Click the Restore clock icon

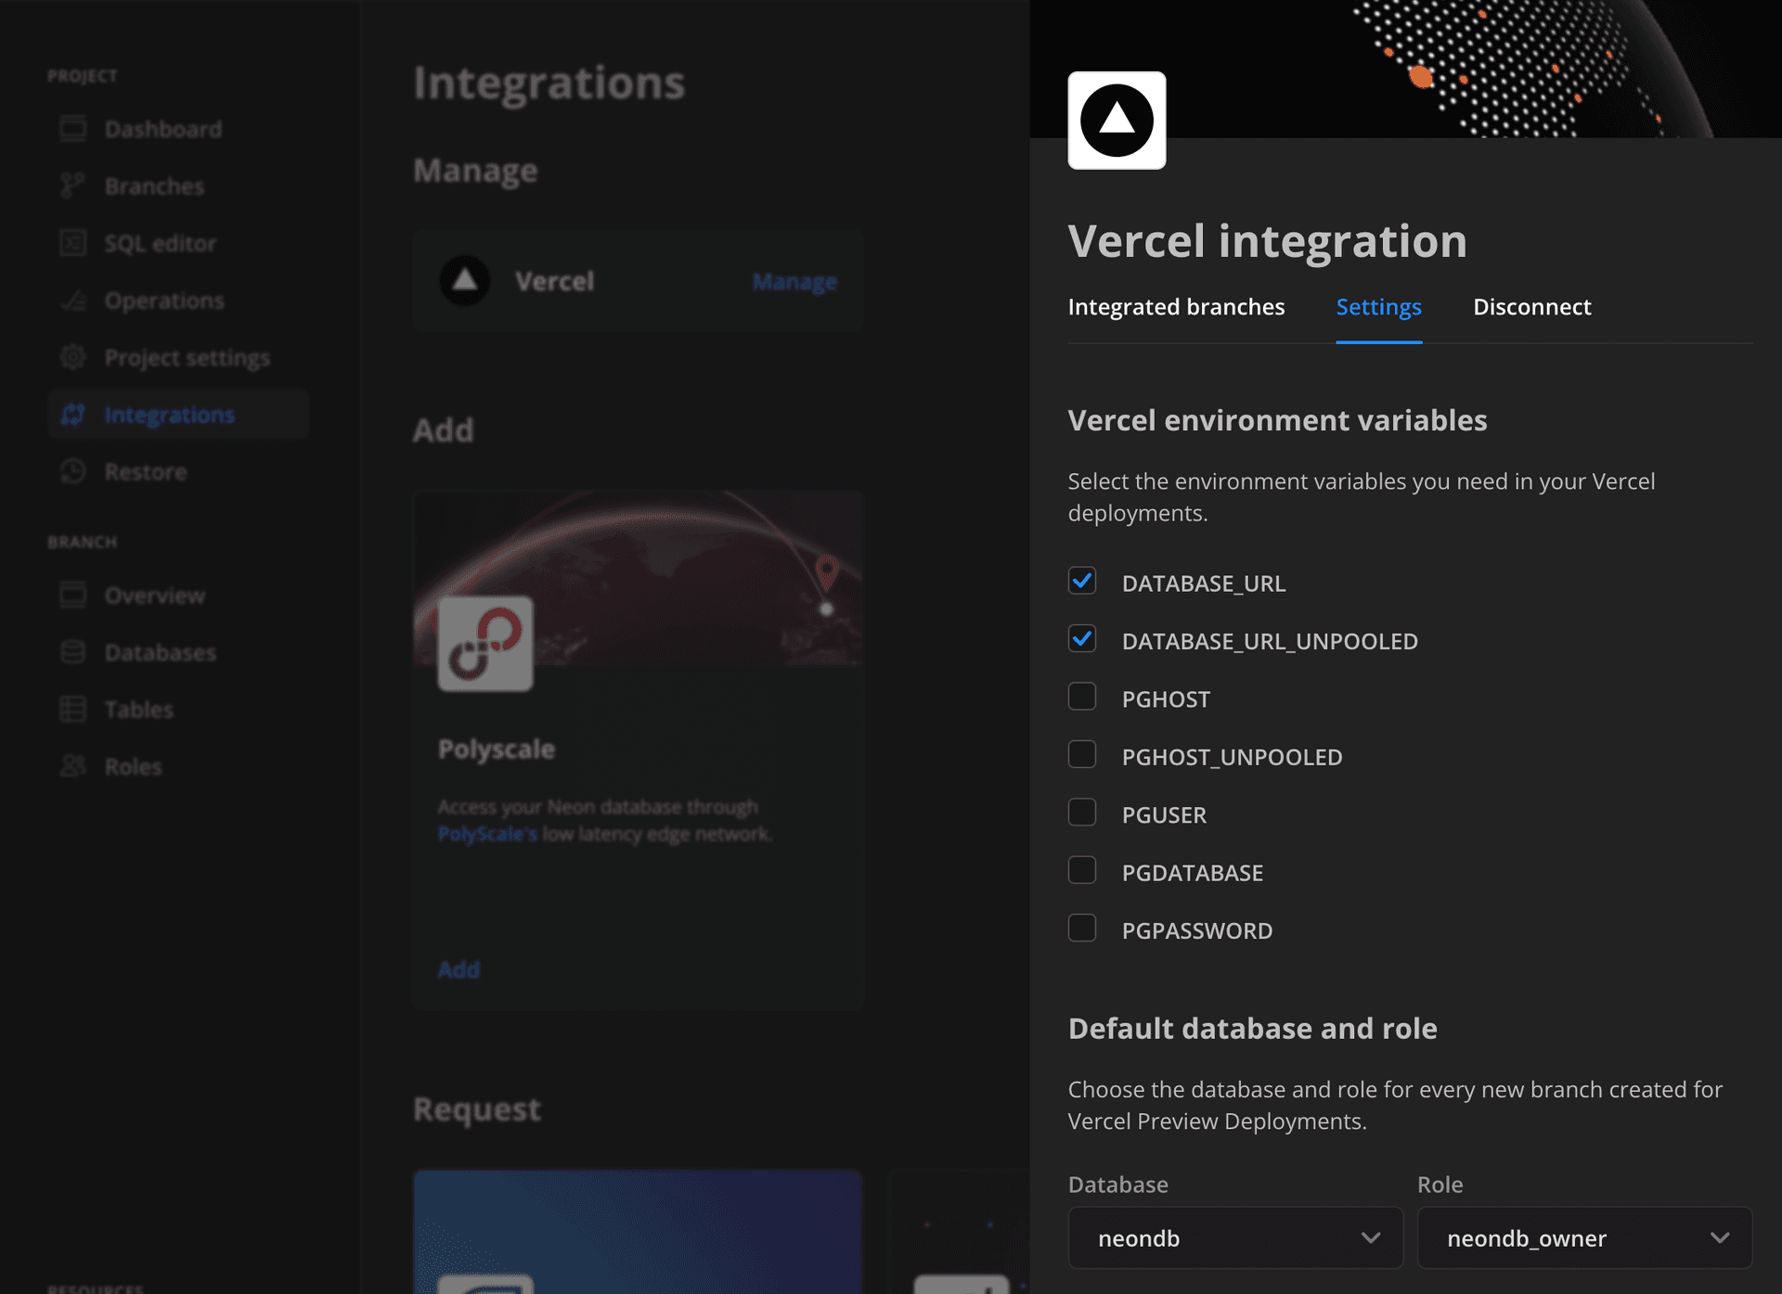click(x=72, y=471)
